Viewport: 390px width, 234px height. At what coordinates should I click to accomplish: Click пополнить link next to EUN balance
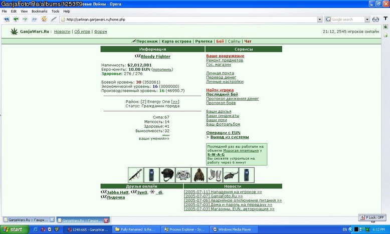(162, 70)
